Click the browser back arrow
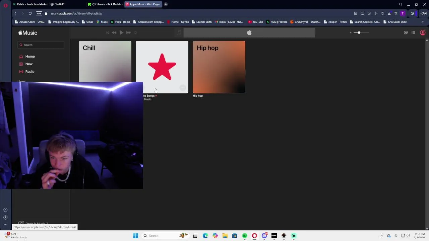 click(15, 13)
